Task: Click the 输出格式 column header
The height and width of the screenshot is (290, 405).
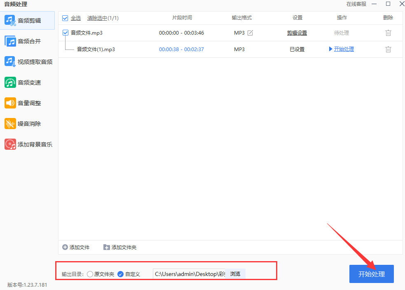Action: [x=242, y=18]
